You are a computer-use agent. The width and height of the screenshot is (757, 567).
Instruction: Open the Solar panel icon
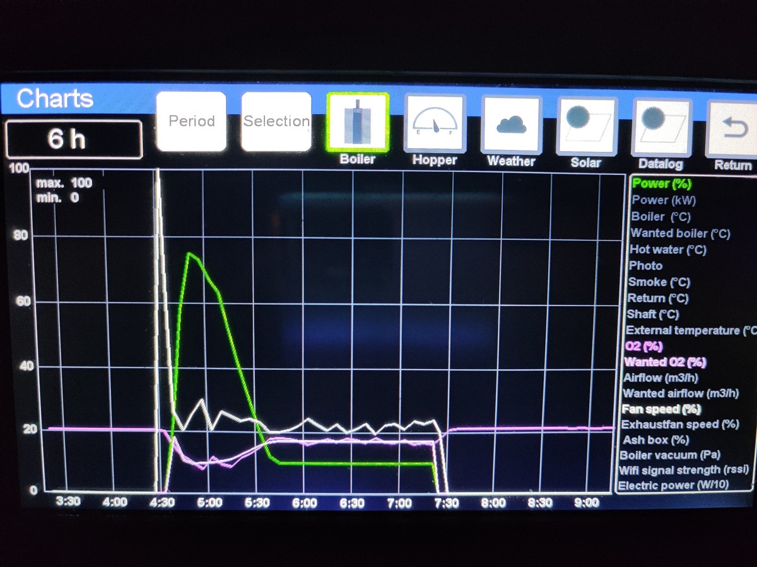(586, 126)
